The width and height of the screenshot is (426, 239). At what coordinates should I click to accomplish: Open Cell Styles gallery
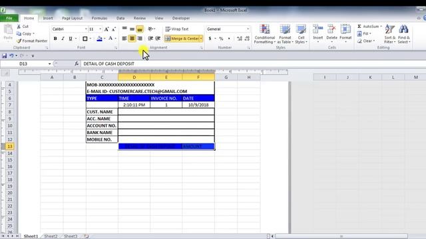point(301,34)
